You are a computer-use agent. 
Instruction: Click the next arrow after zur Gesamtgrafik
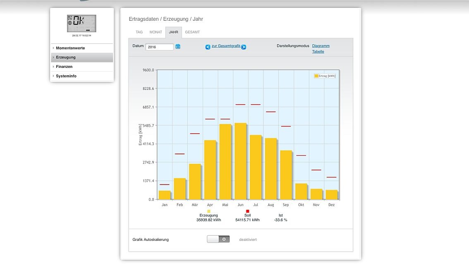click(x=244, y=47)
